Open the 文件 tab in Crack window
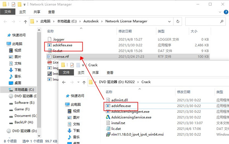The image size is (229, 144). [66, 73]
